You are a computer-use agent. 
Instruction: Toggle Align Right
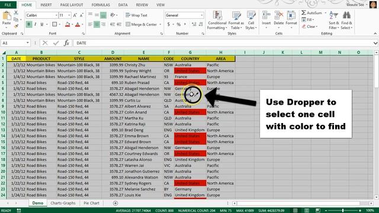(x=104, y=24)
